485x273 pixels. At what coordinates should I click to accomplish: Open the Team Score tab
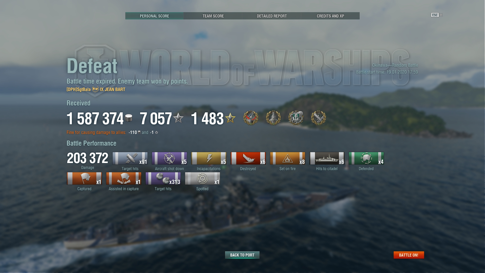point(213,16)
